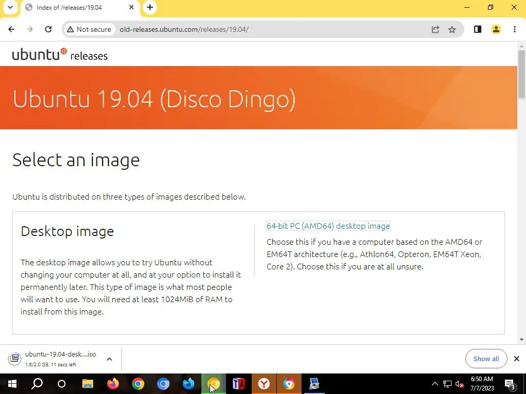
Task: Open the Chrome three-dot menu
Action: coord(515,29)
